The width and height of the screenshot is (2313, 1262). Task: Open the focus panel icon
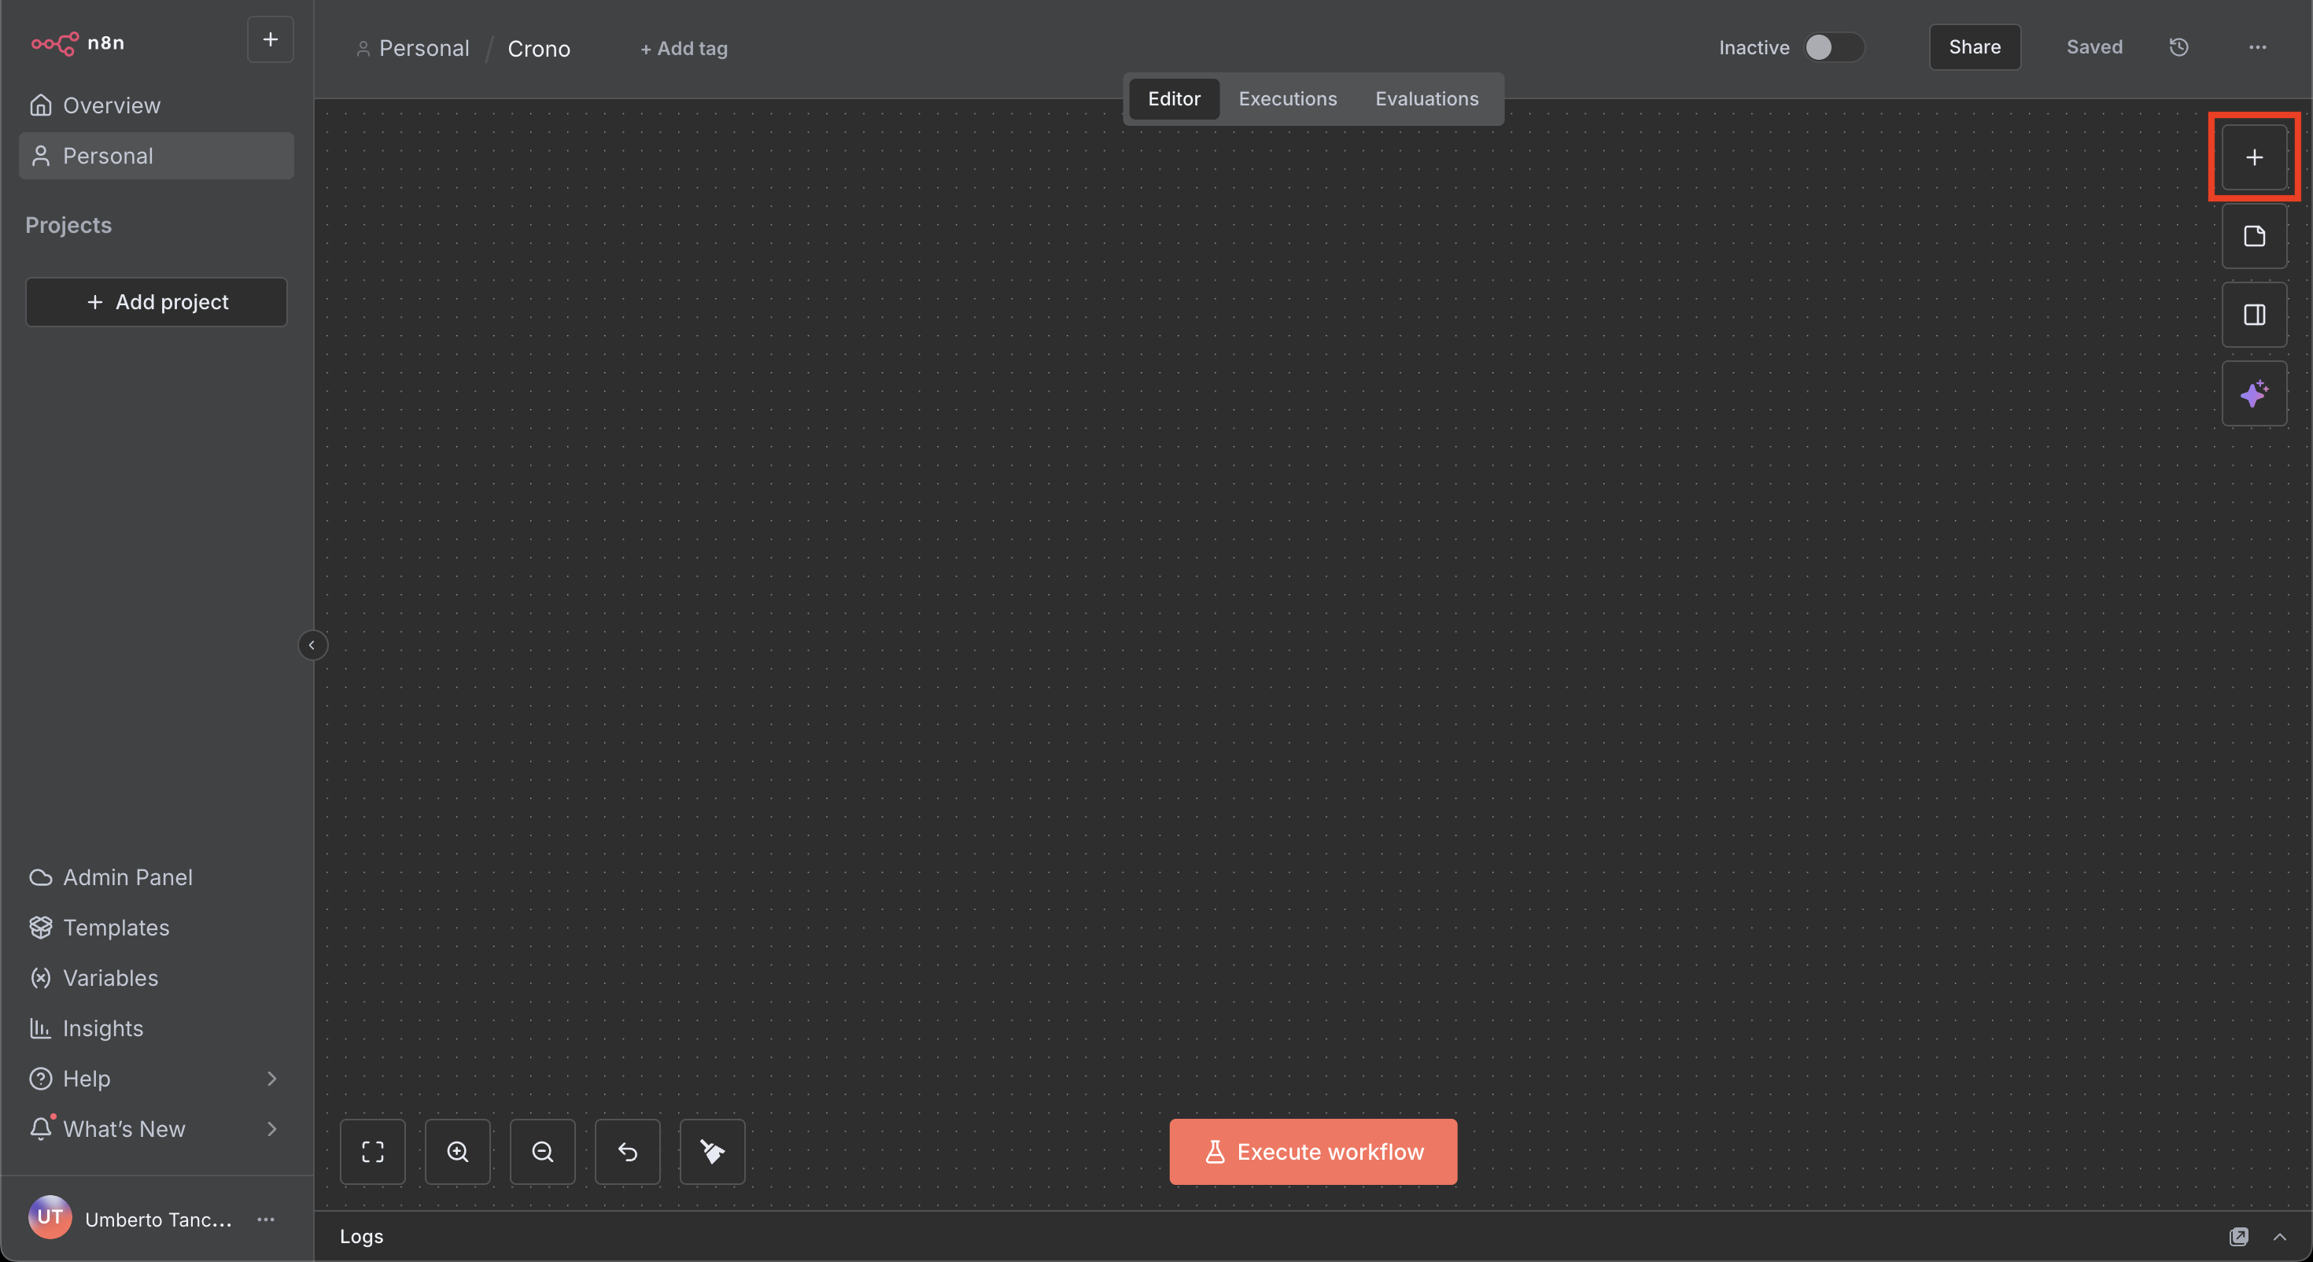click(2254, 315)
